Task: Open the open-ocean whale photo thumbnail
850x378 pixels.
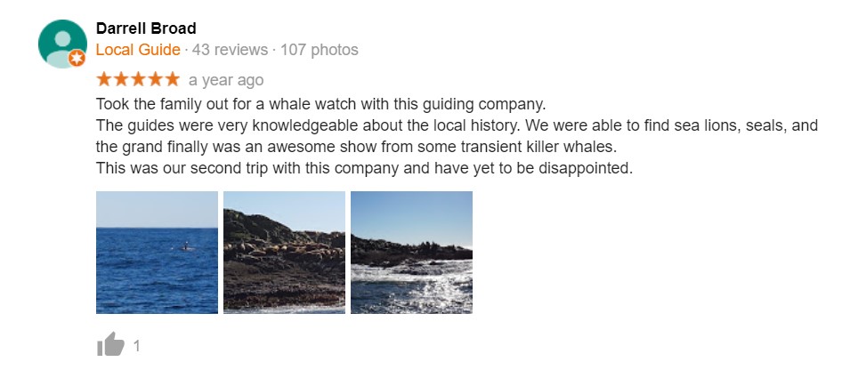Action: click(158, 253)
